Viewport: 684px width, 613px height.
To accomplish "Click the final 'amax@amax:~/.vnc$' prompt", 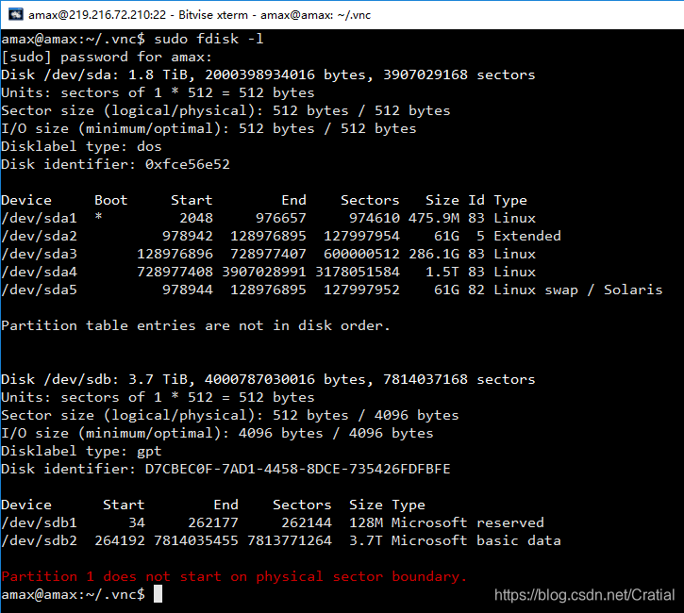I will click(74, 594).
